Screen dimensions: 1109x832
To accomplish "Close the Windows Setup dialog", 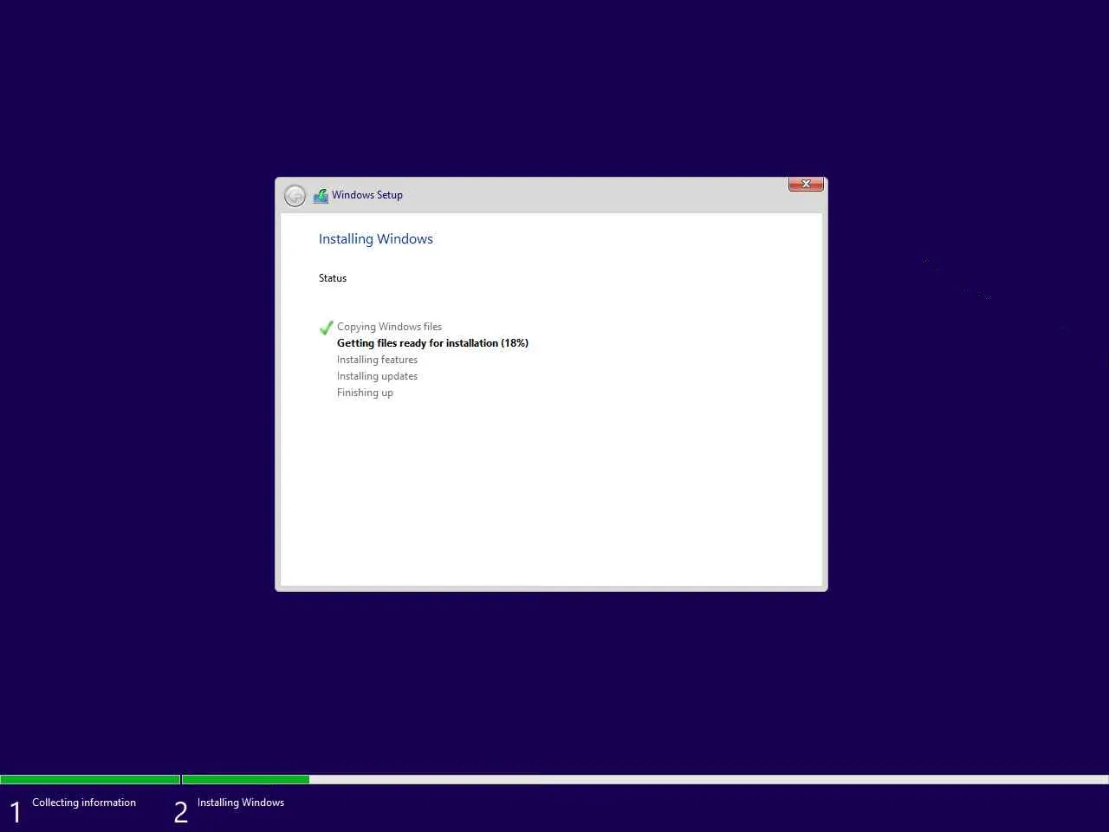I will 806,184.
